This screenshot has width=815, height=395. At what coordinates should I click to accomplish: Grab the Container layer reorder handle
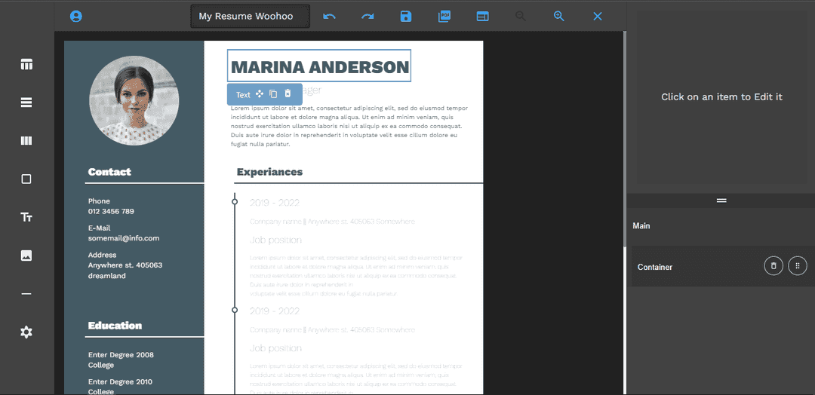(x=798, y=266)
